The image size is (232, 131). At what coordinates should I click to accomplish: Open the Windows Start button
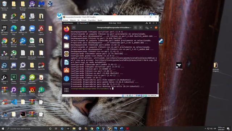[x=3, y=128]
